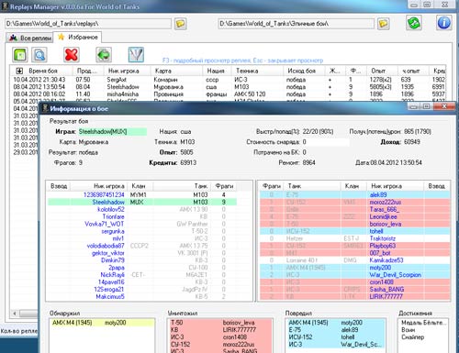Select replay row of misha4misha
459x353 pixels.
pos(228,94)
